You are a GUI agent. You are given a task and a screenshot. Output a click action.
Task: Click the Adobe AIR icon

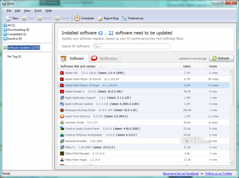62,73
